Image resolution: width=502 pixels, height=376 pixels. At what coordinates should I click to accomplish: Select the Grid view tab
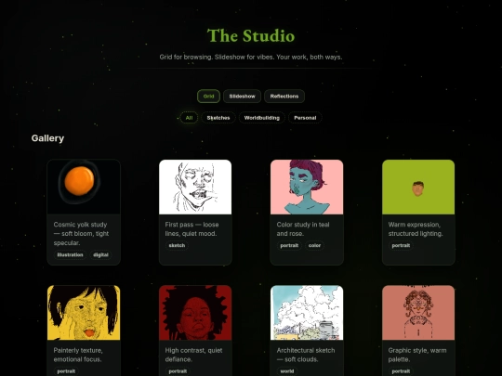point(208,97)
